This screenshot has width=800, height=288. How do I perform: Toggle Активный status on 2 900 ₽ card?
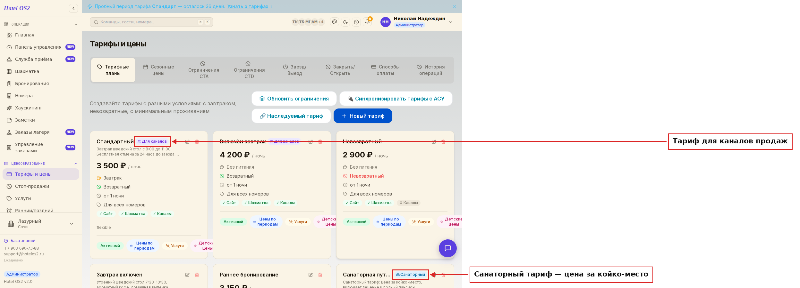[x=356, y=222]
